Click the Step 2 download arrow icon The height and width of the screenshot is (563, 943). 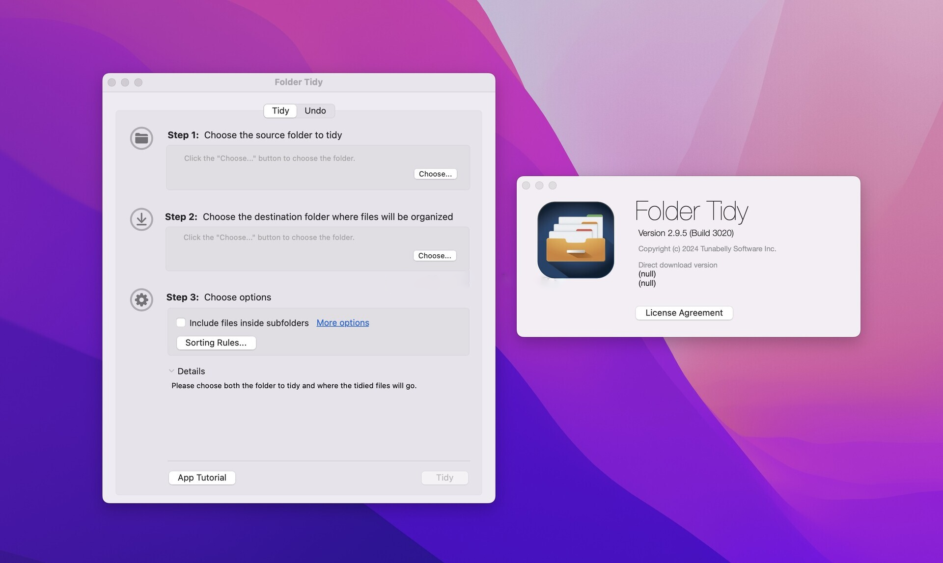click(x=141, y=219)
